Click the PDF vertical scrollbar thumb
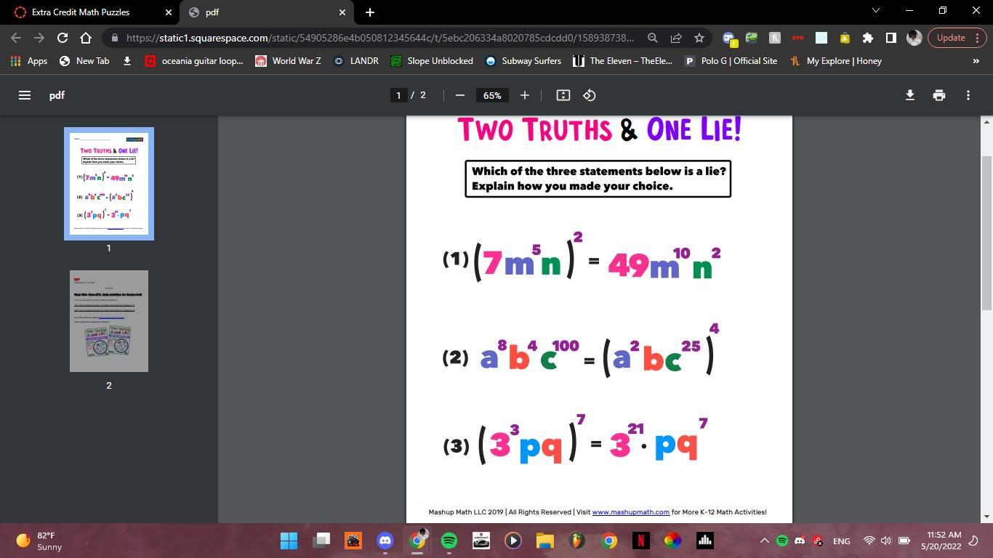This screenshot has width=993, height=558. tap(987, 232)
